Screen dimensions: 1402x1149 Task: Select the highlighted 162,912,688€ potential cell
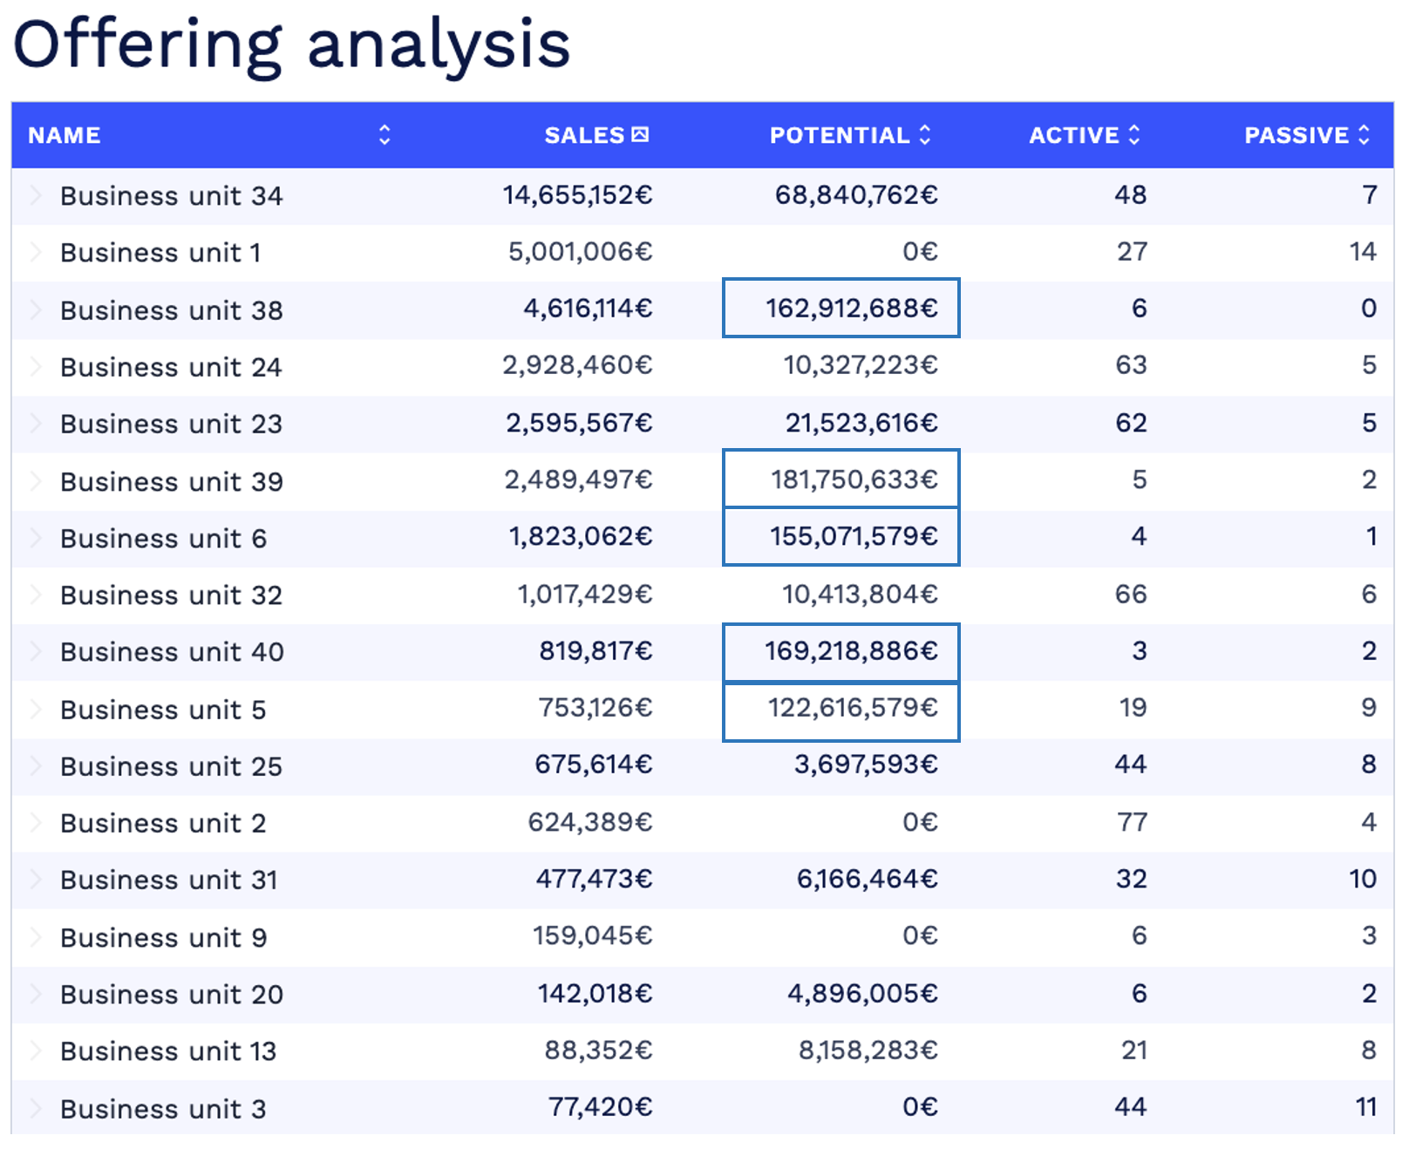[841, 309]
